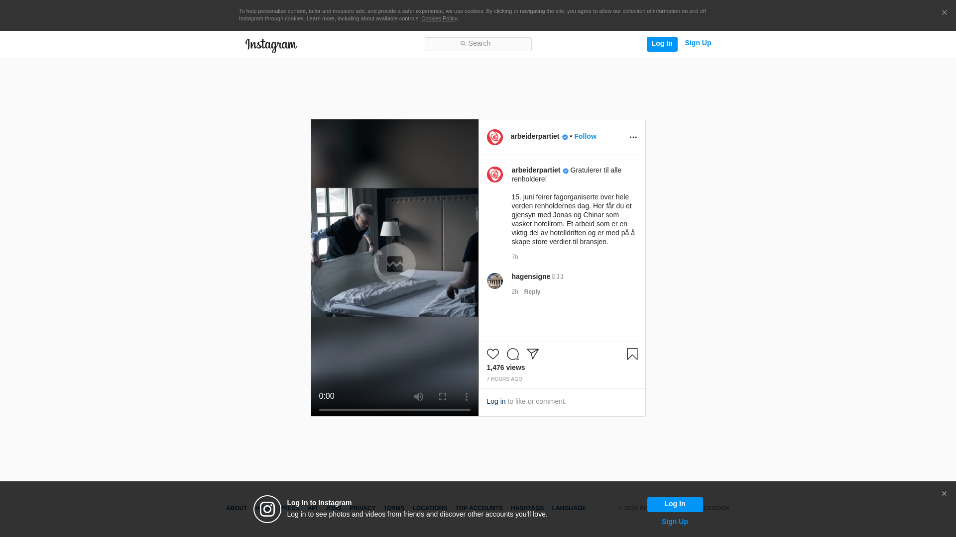The height and width of the screenshot is (537, 956).
Task: Open post options ellipsis menu
Action: pyautogui.click(x=633, y=137)
